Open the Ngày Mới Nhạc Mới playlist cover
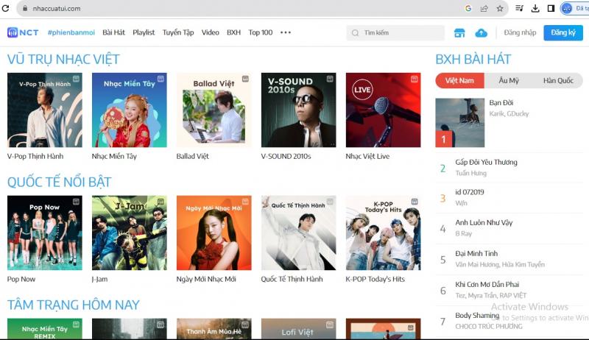The width and height of the screenshot is (589, 340). tap(214, 233)
